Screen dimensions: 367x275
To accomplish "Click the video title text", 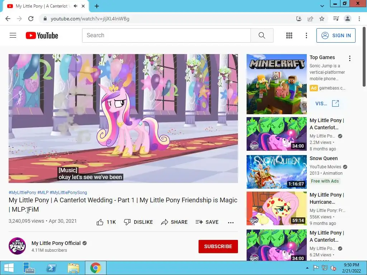I will tap(123, 204).
